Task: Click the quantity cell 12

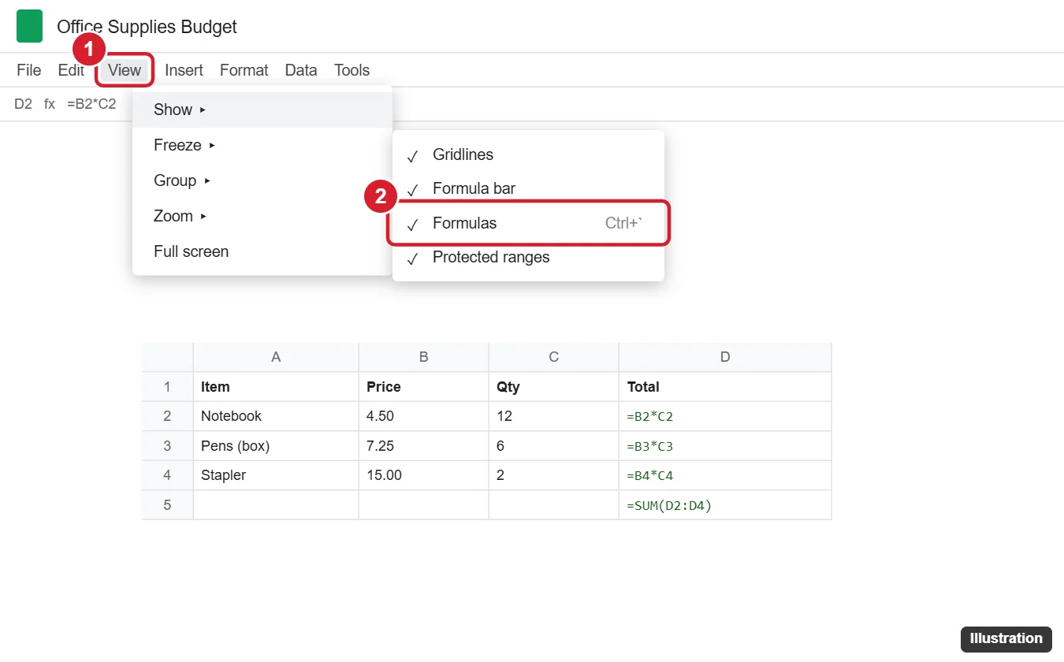Action: point(554,416)
